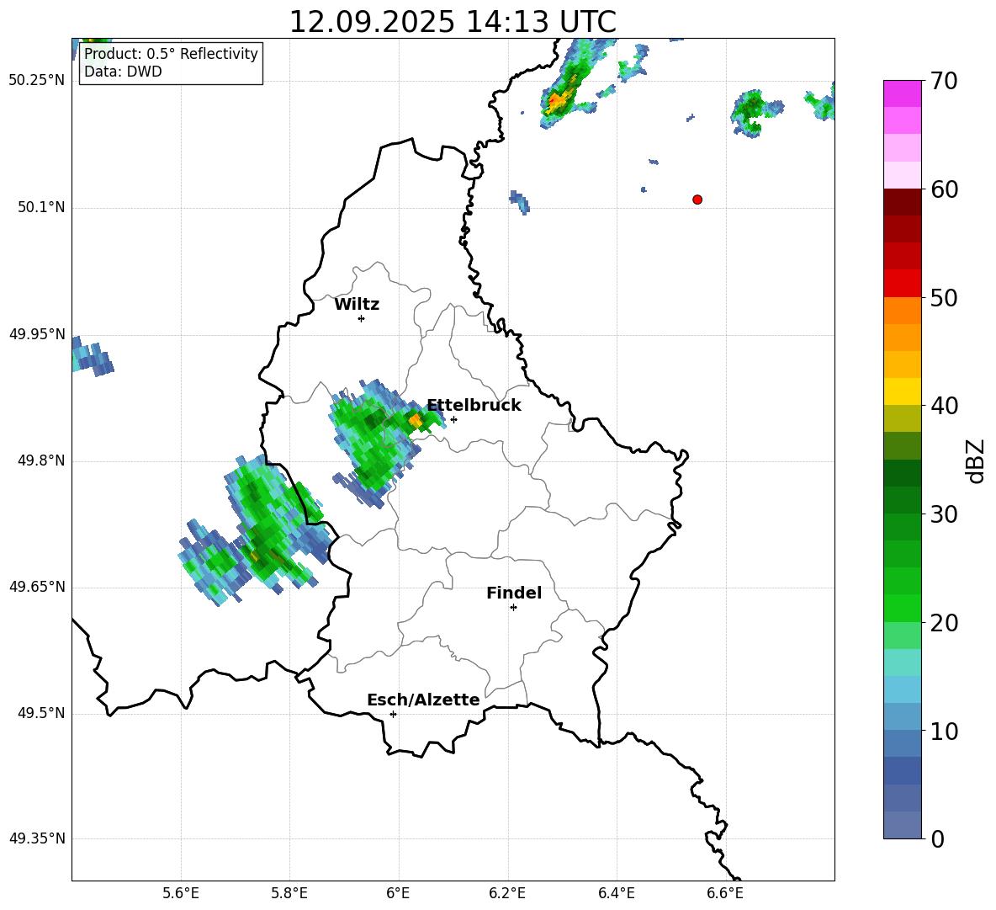Screen dimensions: 996x910
Task: Click the Findel station cross marker
Action: coord(513,607)
